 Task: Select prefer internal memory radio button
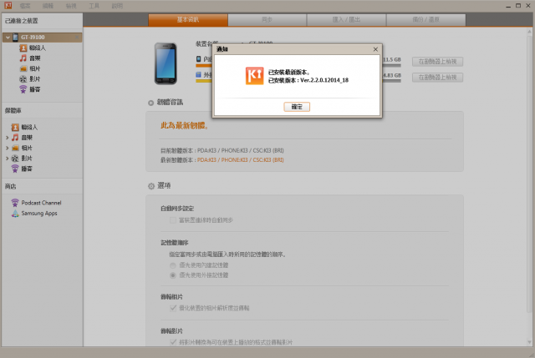tap(173, 265)
